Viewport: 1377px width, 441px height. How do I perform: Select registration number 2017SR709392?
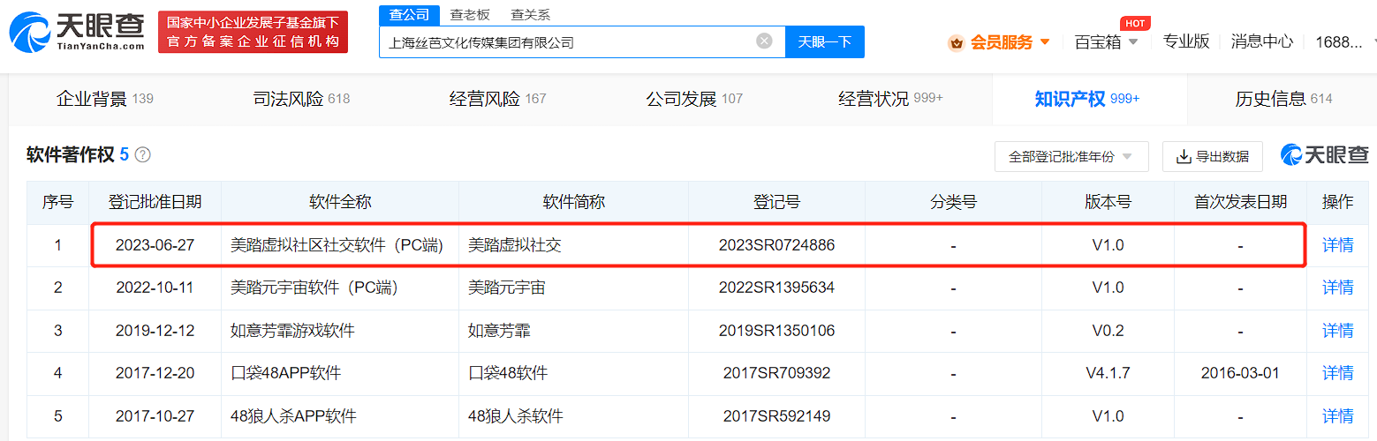click(776, 373)
